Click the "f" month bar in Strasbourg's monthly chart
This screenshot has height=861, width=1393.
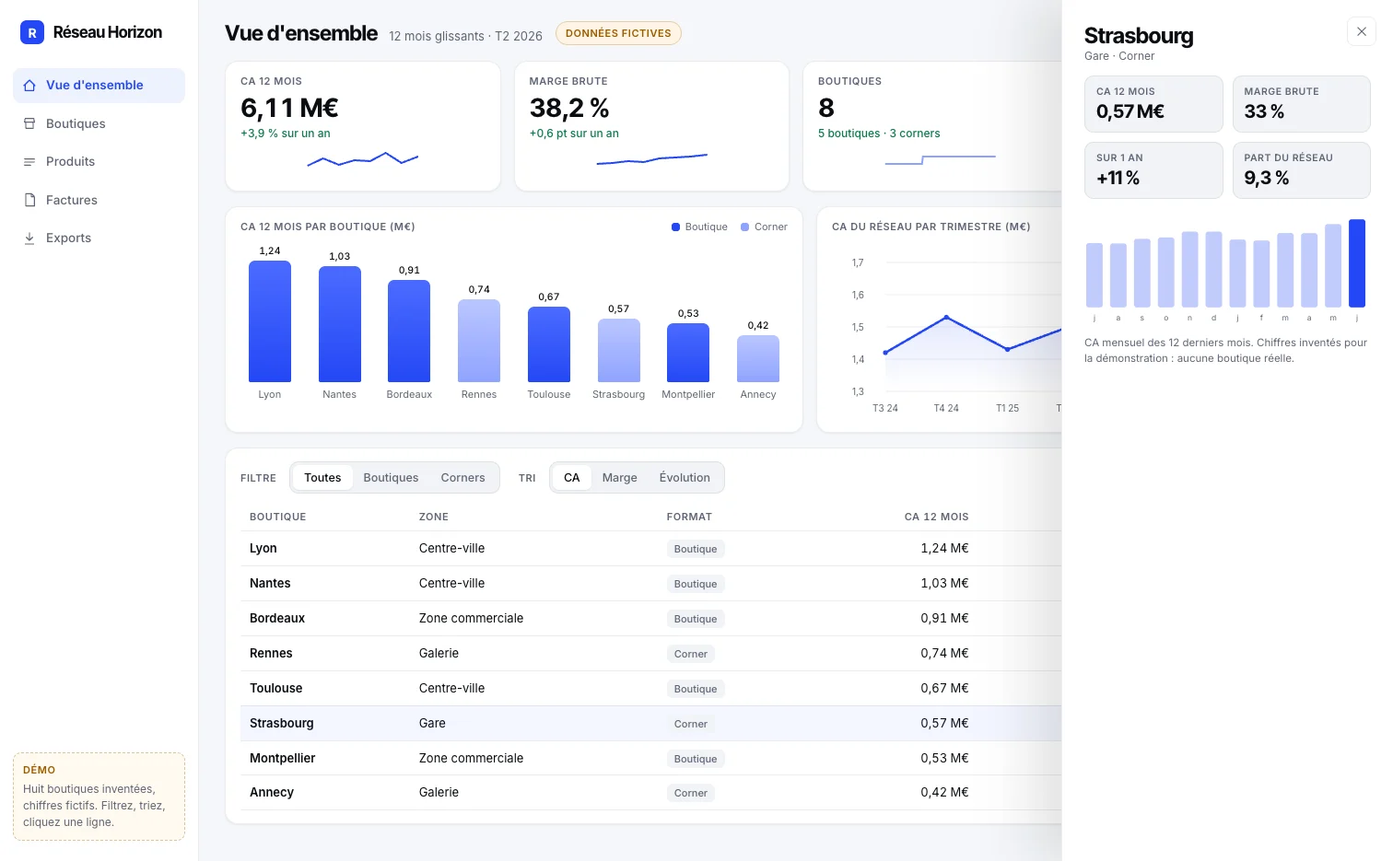click(x=1262, y=274)
